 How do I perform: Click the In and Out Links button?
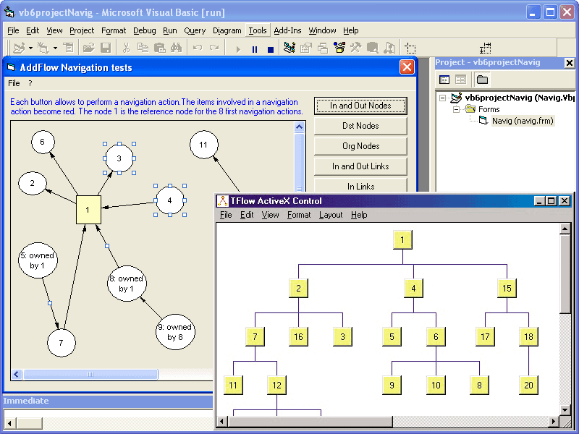360,166
